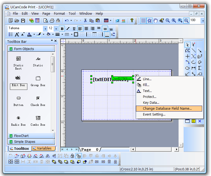Click the font color A swatch button
Image resolution: width=211 pixels, height=176 pixels.
click(29, 35)
